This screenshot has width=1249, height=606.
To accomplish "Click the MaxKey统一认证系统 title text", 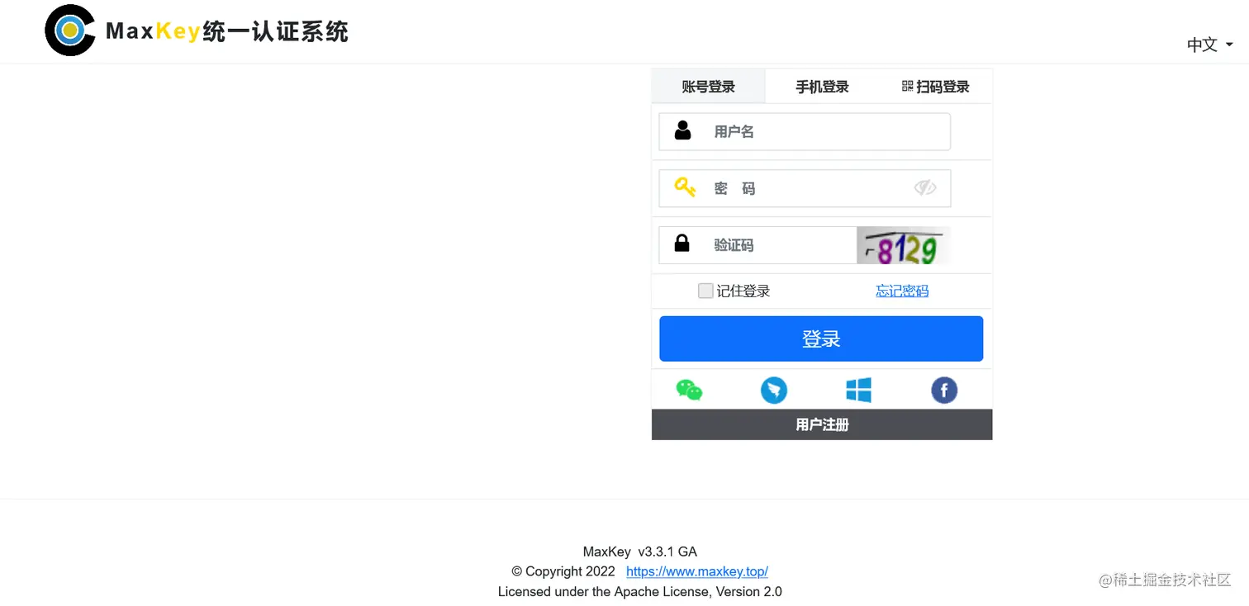I will pyautogui.click(x=227, y=31).
